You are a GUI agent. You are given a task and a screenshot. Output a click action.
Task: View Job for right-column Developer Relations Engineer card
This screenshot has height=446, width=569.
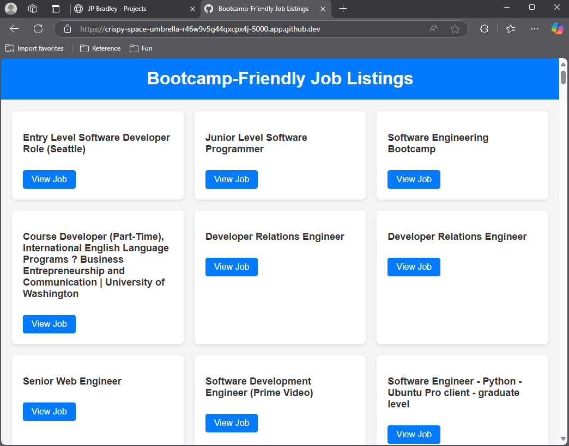[x=414, y=267]
